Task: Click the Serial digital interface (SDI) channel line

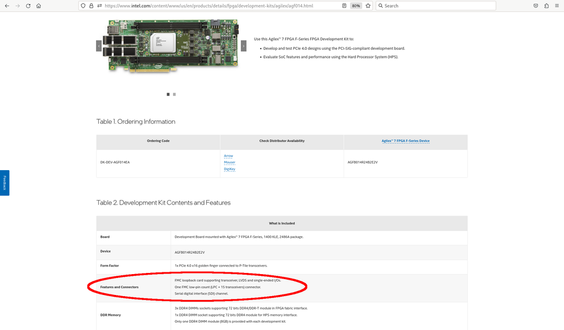Action: (201, 294)
